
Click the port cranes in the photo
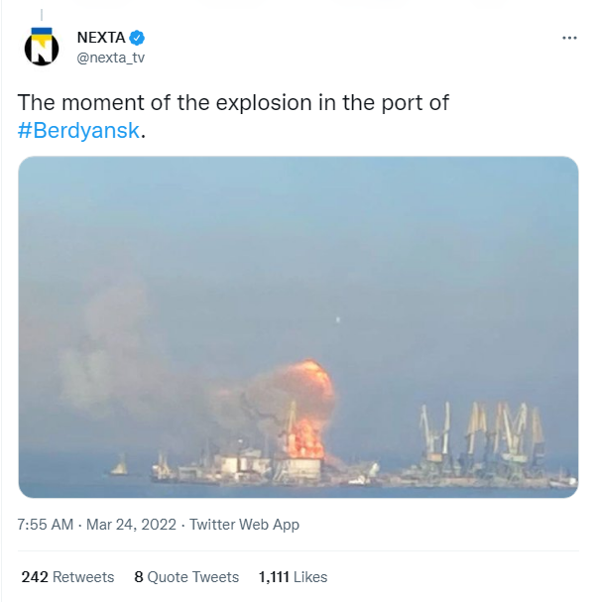(486, 436)
